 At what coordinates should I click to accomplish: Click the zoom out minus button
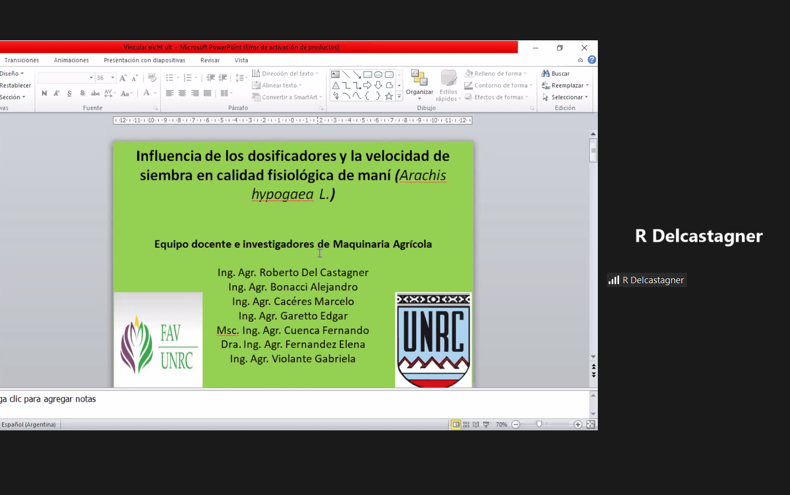516,425
